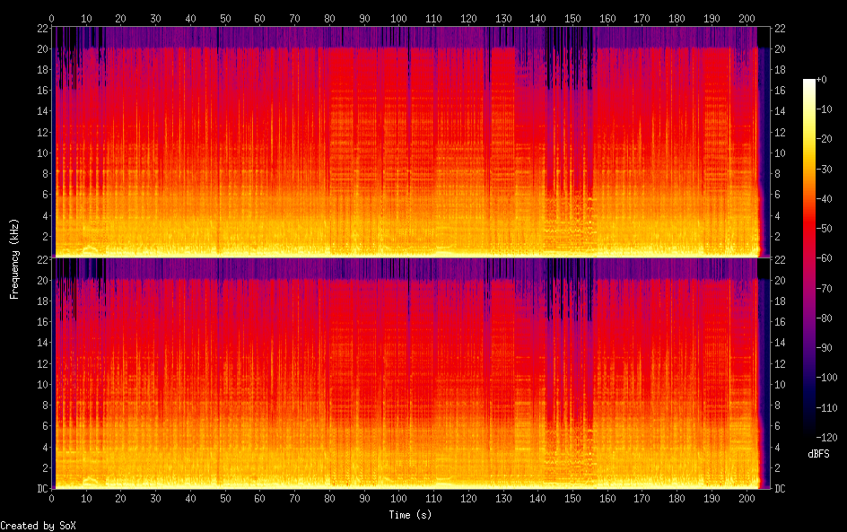Click the 10 kHz tick left of the upper channel
Viewport: 847px width, 532px height.
(41, 153)
